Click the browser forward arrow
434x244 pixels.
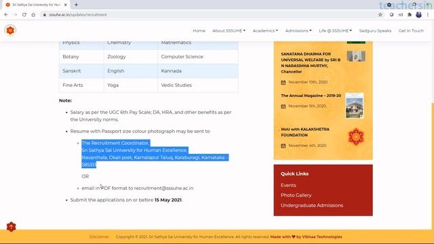point(15,15)
